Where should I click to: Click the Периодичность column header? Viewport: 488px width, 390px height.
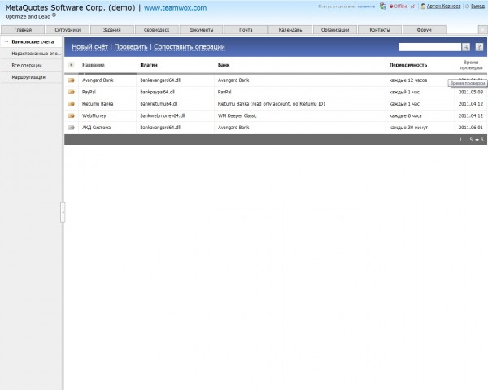(x=408, y=65)
